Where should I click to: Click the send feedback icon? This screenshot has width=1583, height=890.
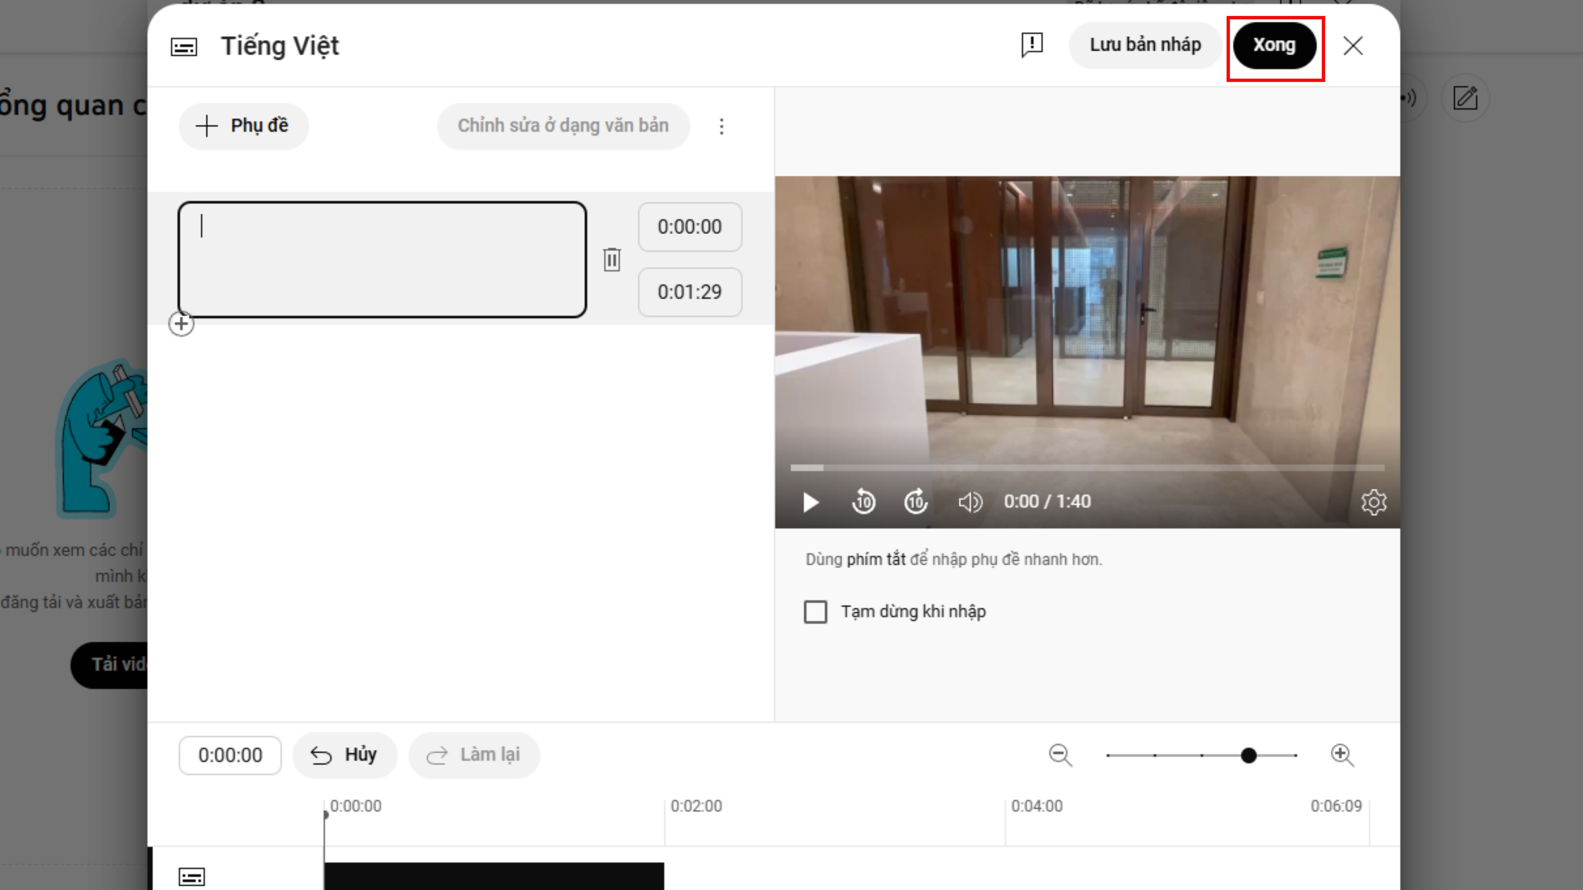1032,45
